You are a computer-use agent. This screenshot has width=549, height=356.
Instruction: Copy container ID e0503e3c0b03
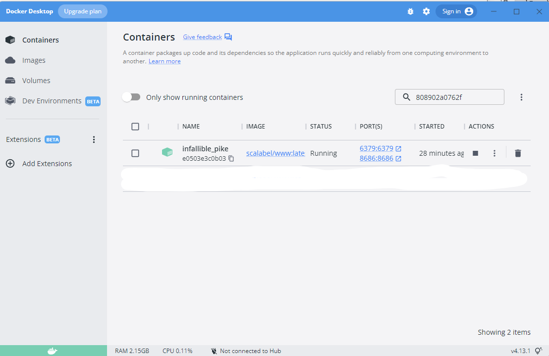tap(231, 159)
